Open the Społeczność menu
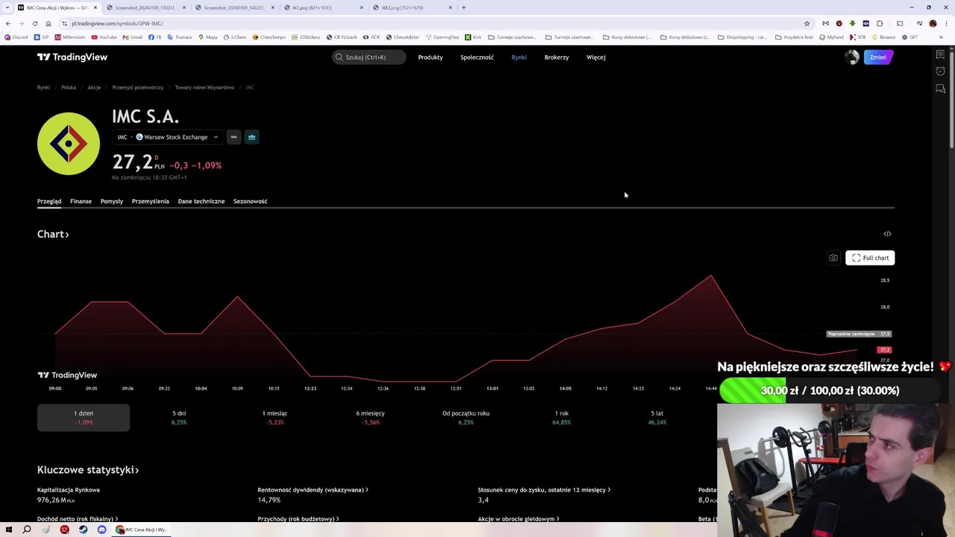The image size is (955, 537). pyautogui.click(x=477, y=57)
